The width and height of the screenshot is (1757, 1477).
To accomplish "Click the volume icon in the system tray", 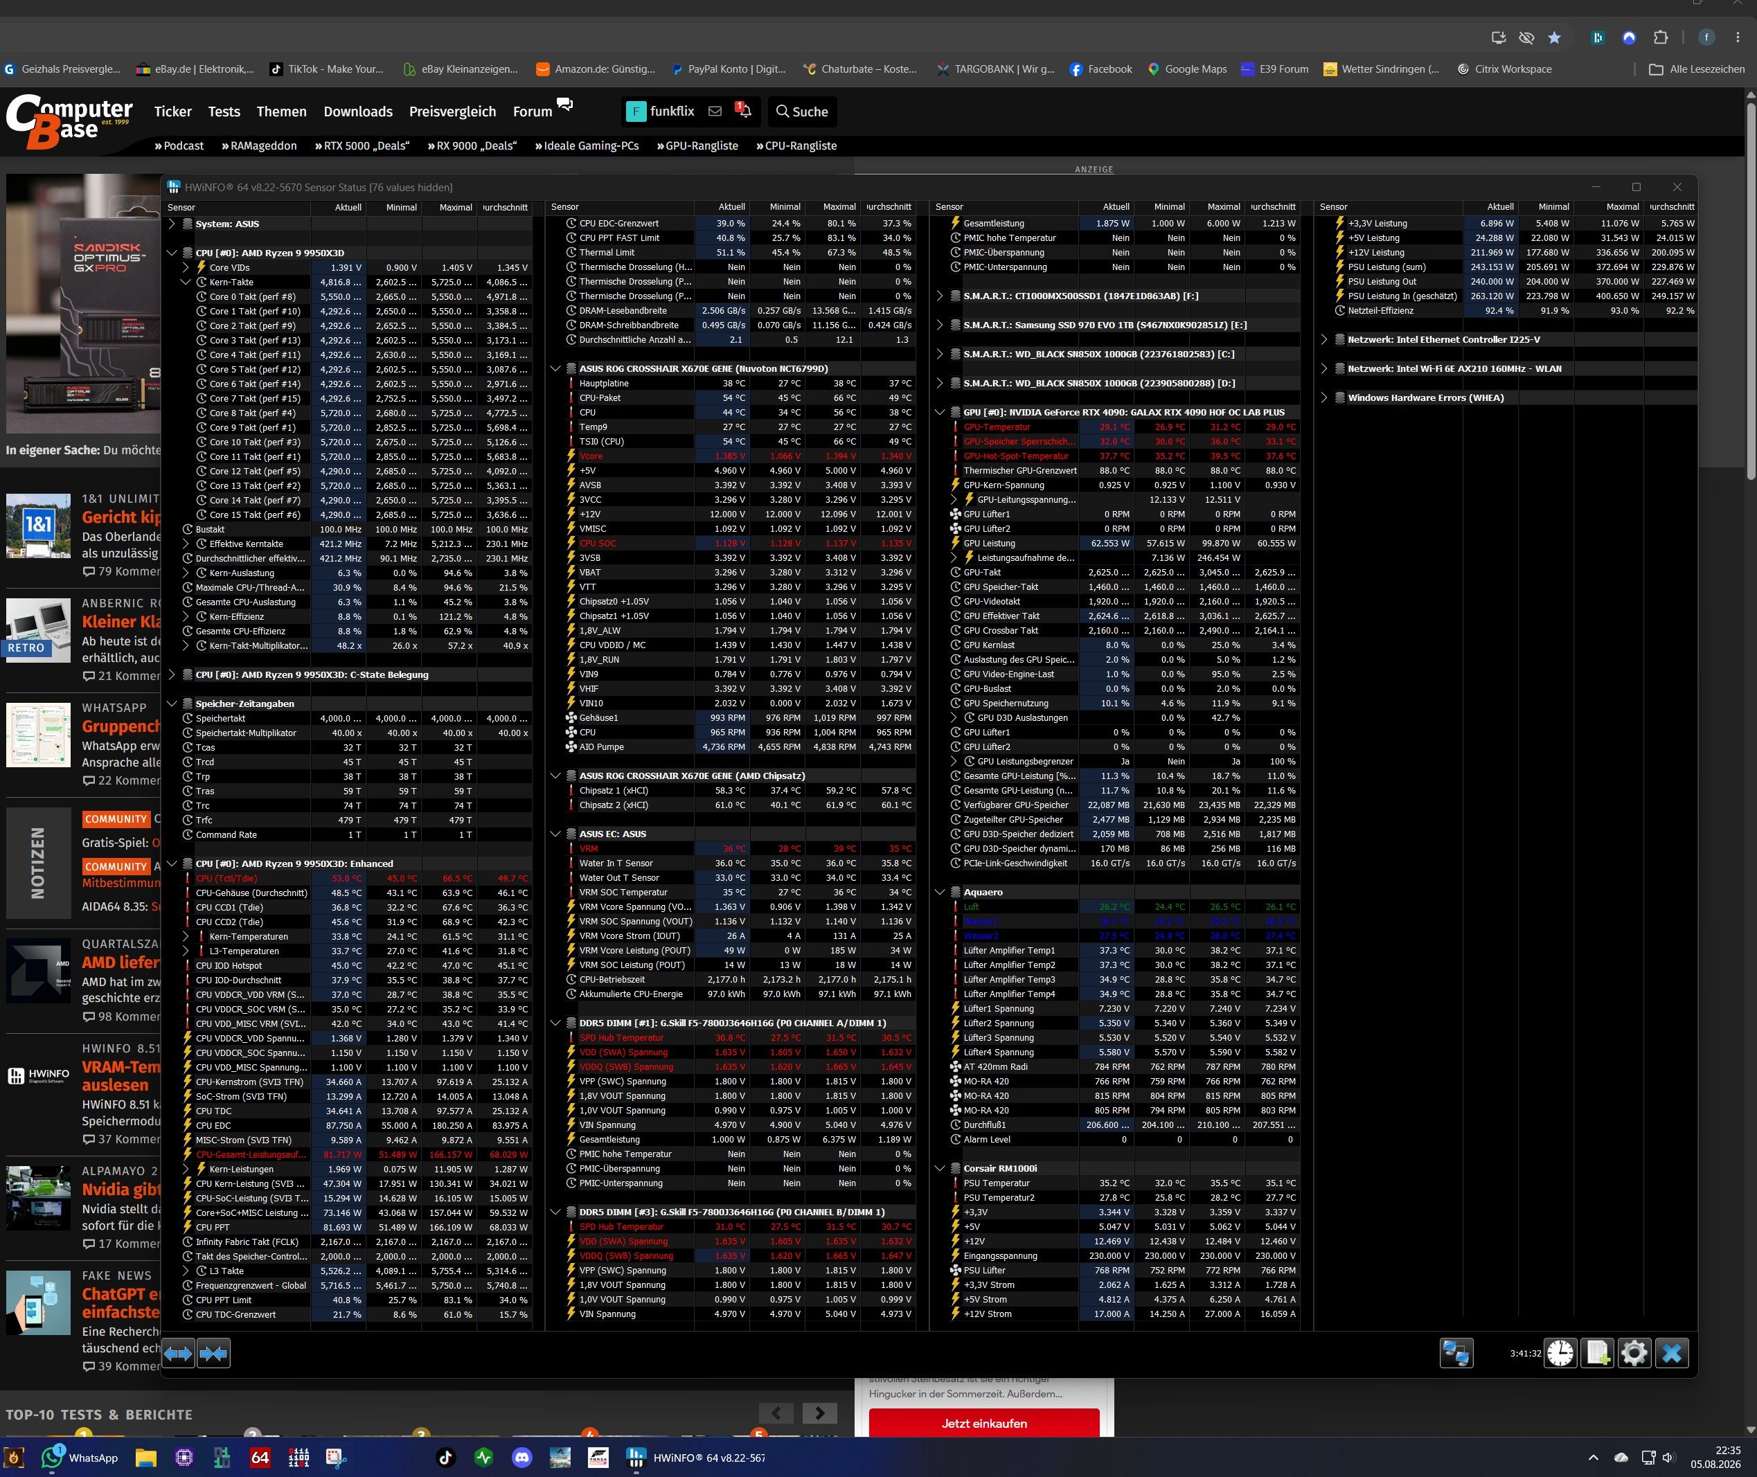I will (1668, 1458).
